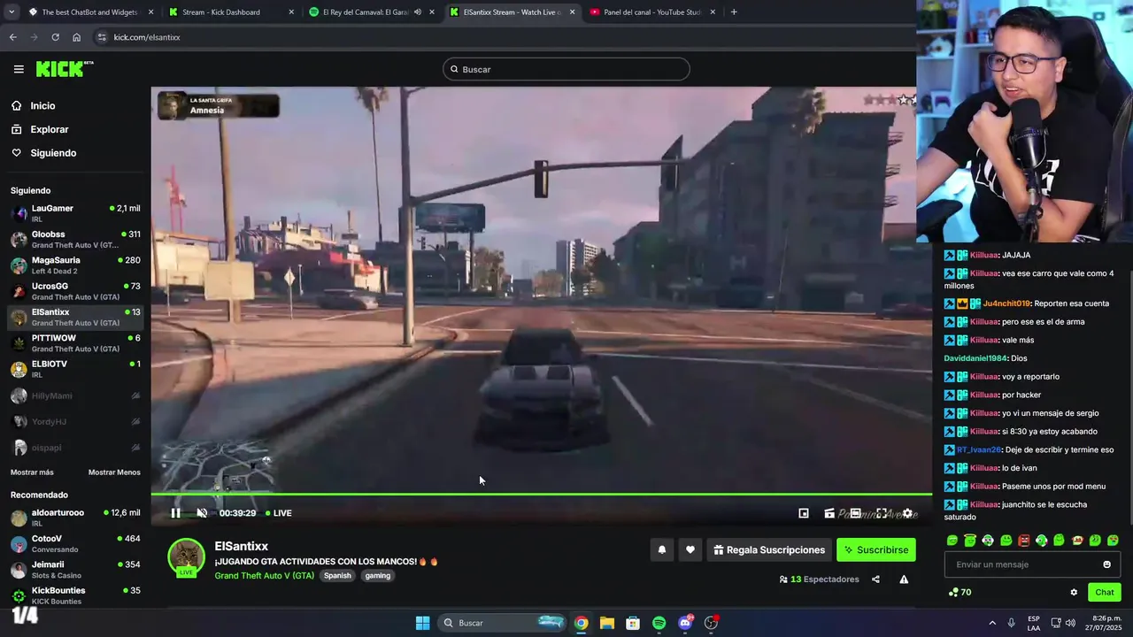The height and width of the screenshot is (637, 1133).
Task: Click the green Suscribirse button
Action: tap(876, 550)
